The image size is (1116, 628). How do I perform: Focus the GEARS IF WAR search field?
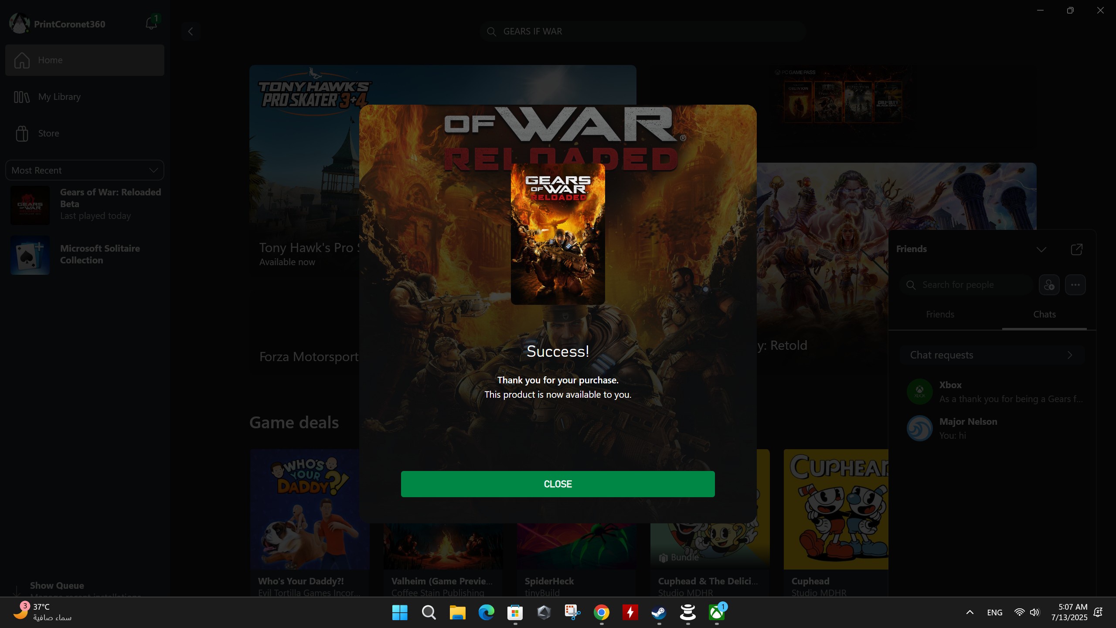[642, 31]
